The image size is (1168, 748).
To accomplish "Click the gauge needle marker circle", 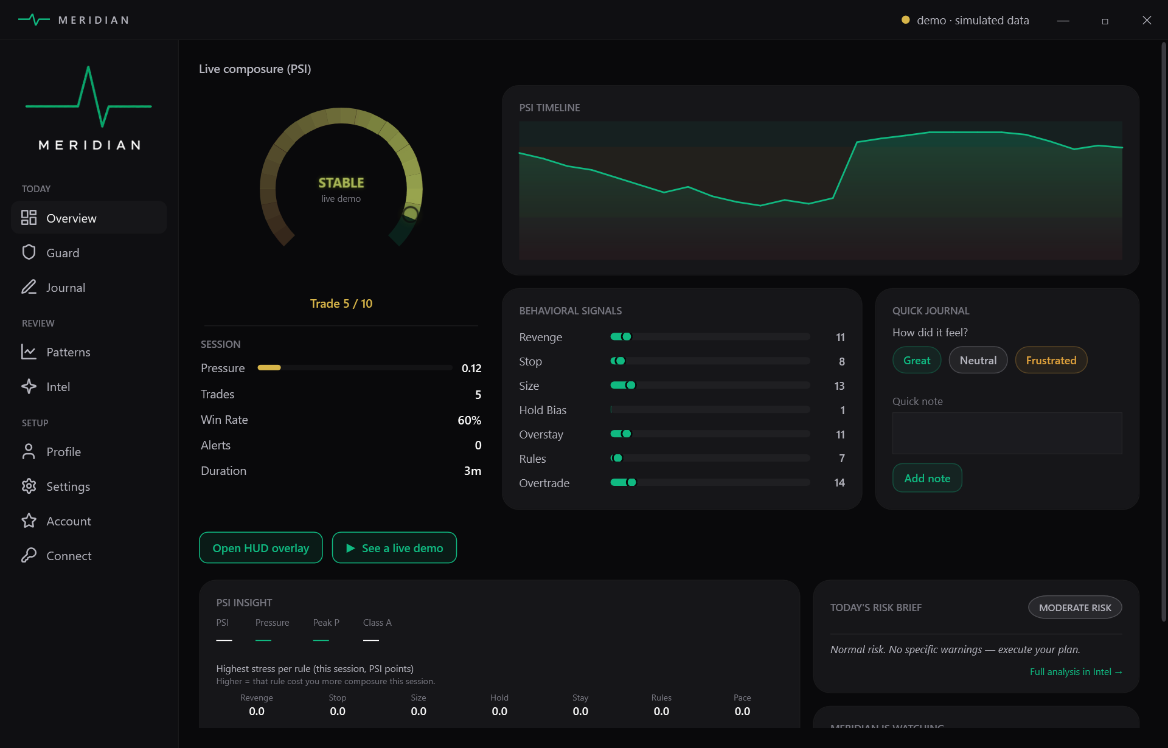I will (x=411, y=213).
